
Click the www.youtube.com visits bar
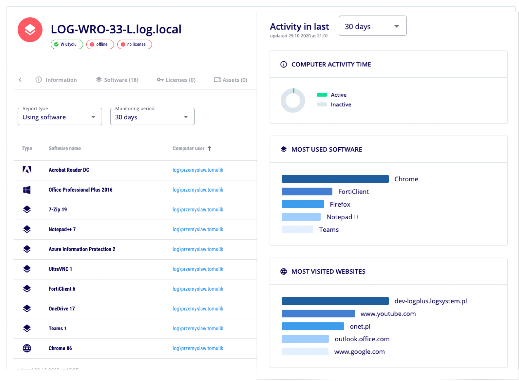pyautogui.click(x=318, y=314)
